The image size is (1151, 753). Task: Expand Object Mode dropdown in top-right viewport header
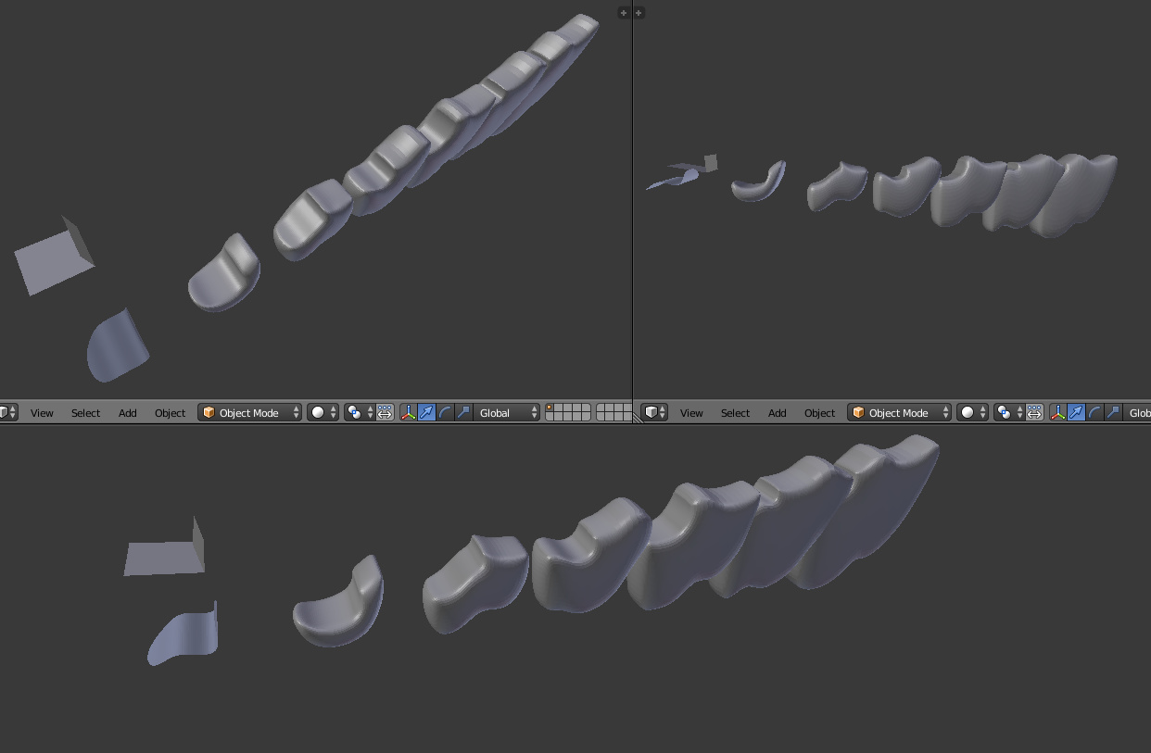point(900,413)
